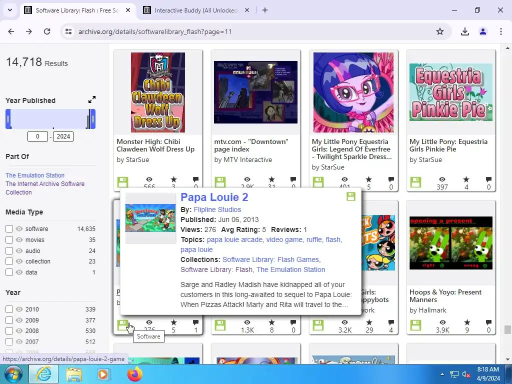Image resolution: width=512 pixels, height=384 pixels.
Task: Open video game topic link
Action: pos(284,239)
